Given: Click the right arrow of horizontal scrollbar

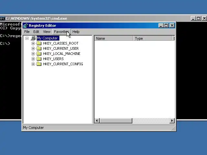Looking at the screenshot, I should pyautogui.click(x=172, y=120).
